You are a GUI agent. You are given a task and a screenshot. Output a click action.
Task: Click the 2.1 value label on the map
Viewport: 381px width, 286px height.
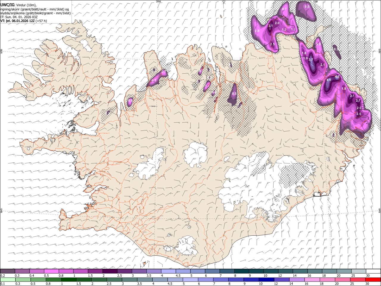[322, 65]
